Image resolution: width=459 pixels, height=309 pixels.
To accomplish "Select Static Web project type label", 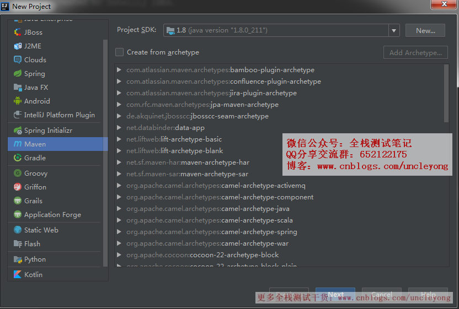I will pyautogui.click(x=41, y=230).
